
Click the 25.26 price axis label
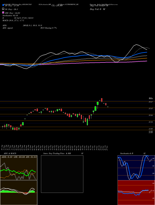pos(151,115)
